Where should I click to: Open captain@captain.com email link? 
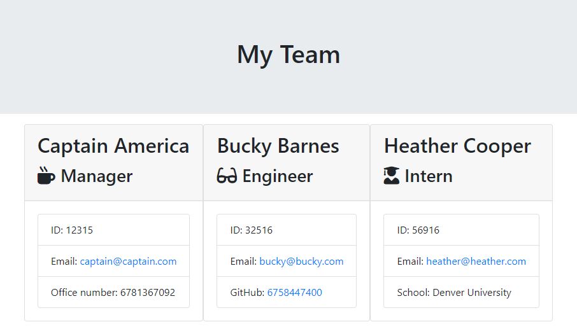tap(128, 261)
